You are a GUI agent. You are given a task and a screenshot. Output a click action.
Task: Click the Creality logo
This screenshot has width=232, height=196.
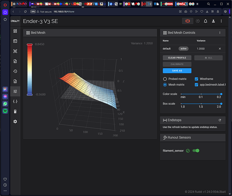pos(15,21)
